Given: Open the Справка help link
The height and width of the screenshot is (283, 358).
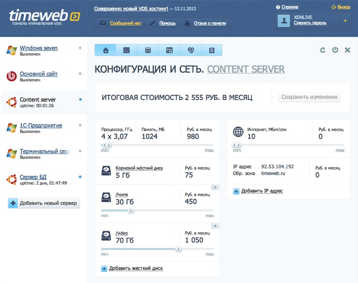Looking at the screenshot, I should tap(290, 7).
